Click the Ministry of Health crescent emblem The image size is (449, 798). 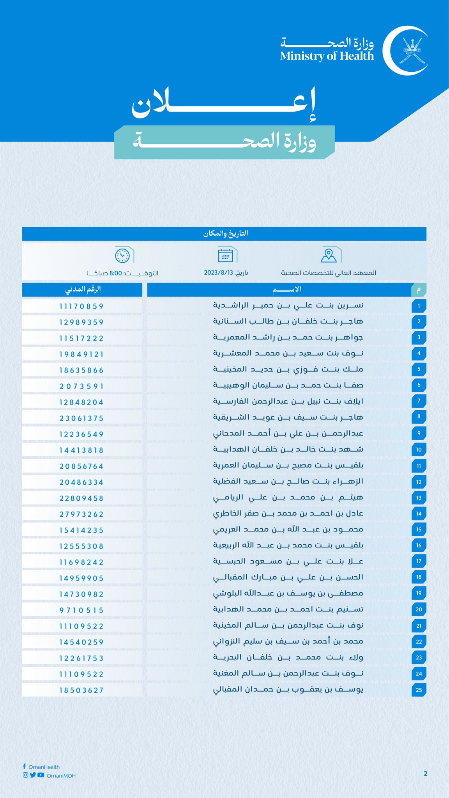405,50
